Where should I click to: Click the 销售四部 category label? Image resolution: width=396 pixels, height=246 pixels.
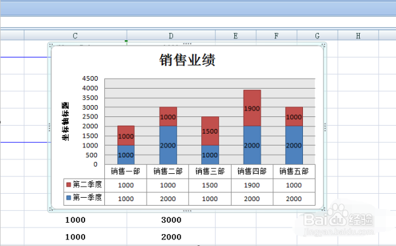tap(252, 171)
